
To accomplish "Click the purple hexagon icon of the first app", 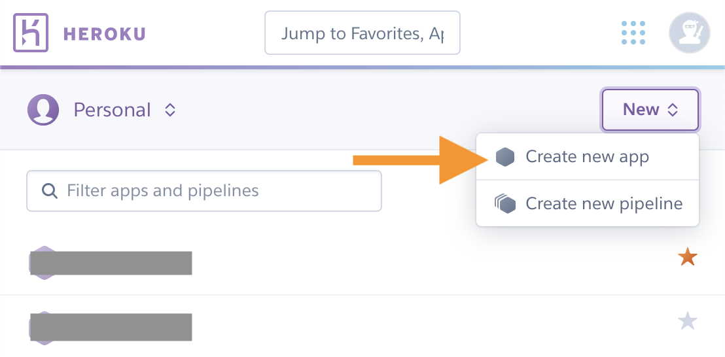I will click(x=43, y=263).
